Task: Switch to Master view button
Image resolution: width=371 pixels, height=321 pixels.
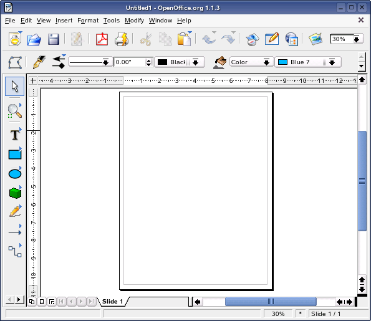Action: tap(42, 302)
